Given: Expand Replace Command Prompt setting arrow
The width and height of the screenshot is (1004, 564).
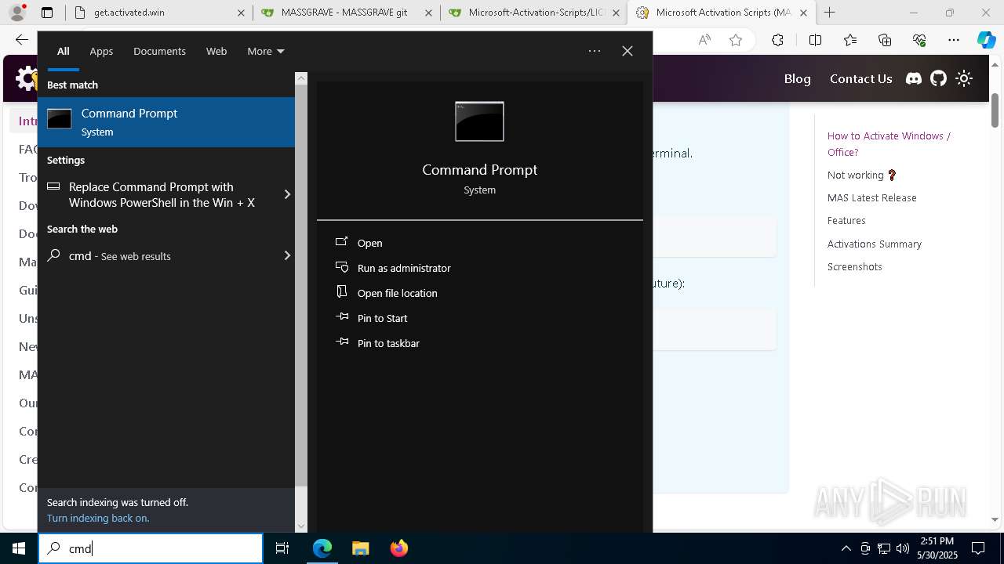Looking at the screenshot, I should (x=287, y=194).
